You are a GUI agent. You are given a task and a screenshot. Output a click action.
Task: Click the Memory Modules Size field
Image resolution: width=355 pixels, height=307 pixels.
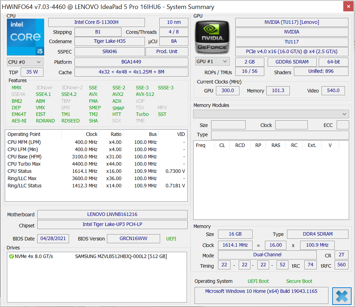click(228, 125)
